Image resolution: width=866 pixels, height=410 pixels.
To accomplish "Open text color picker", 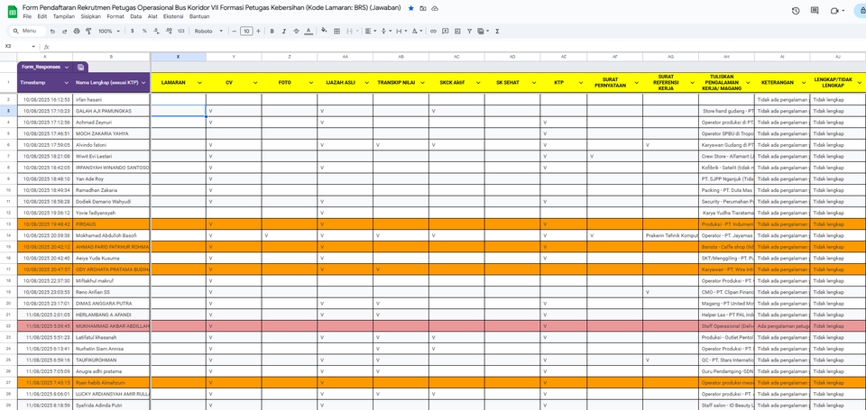I will pos(309,32).
